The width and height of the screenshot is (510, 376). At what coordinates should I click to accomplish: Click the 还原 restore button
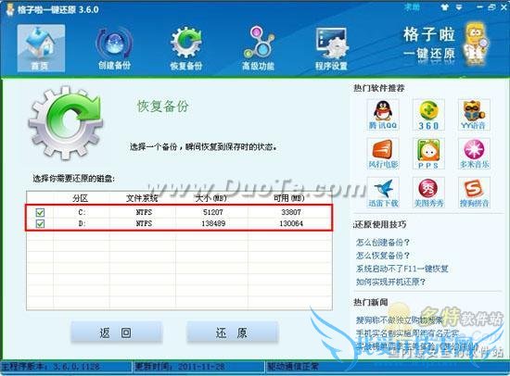(232, 332)
